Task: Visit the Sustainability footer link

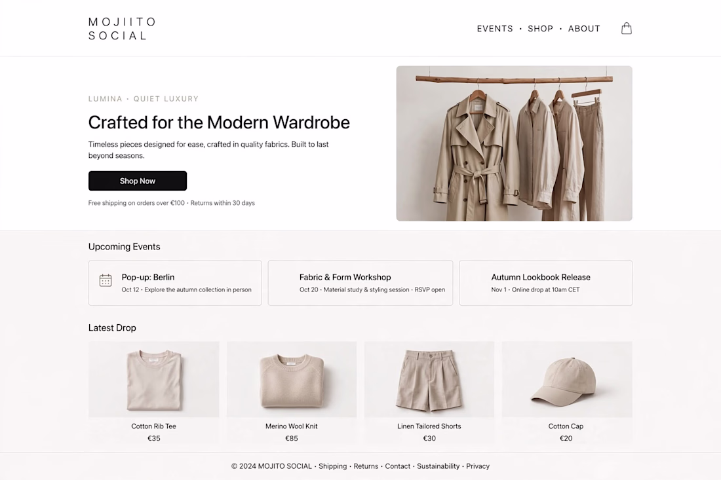Action: click(x=438, y=466)
